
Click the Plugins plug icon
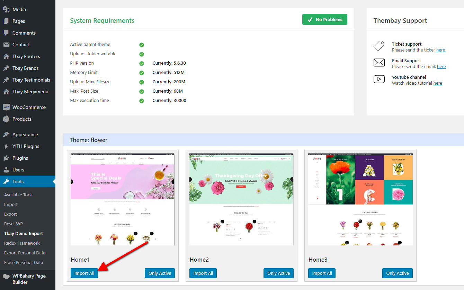click(6, 158)
